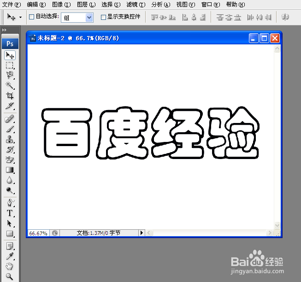This screenshot has height=282, width=301.
Task: Open the 图像(I) menu
Action: click(61, 5)
